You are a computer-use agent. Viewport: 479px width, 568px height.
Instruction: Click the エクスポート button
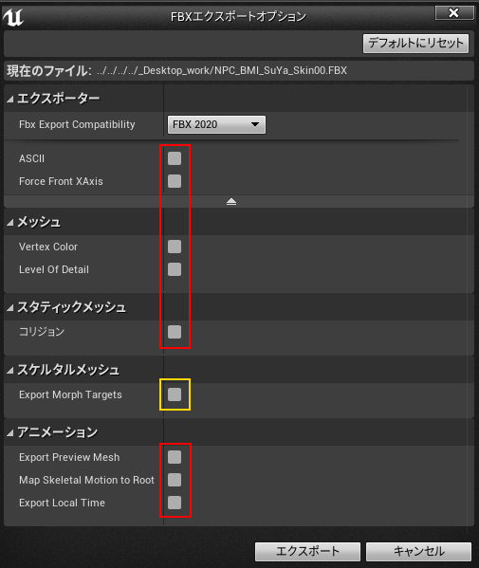(307, 551)
